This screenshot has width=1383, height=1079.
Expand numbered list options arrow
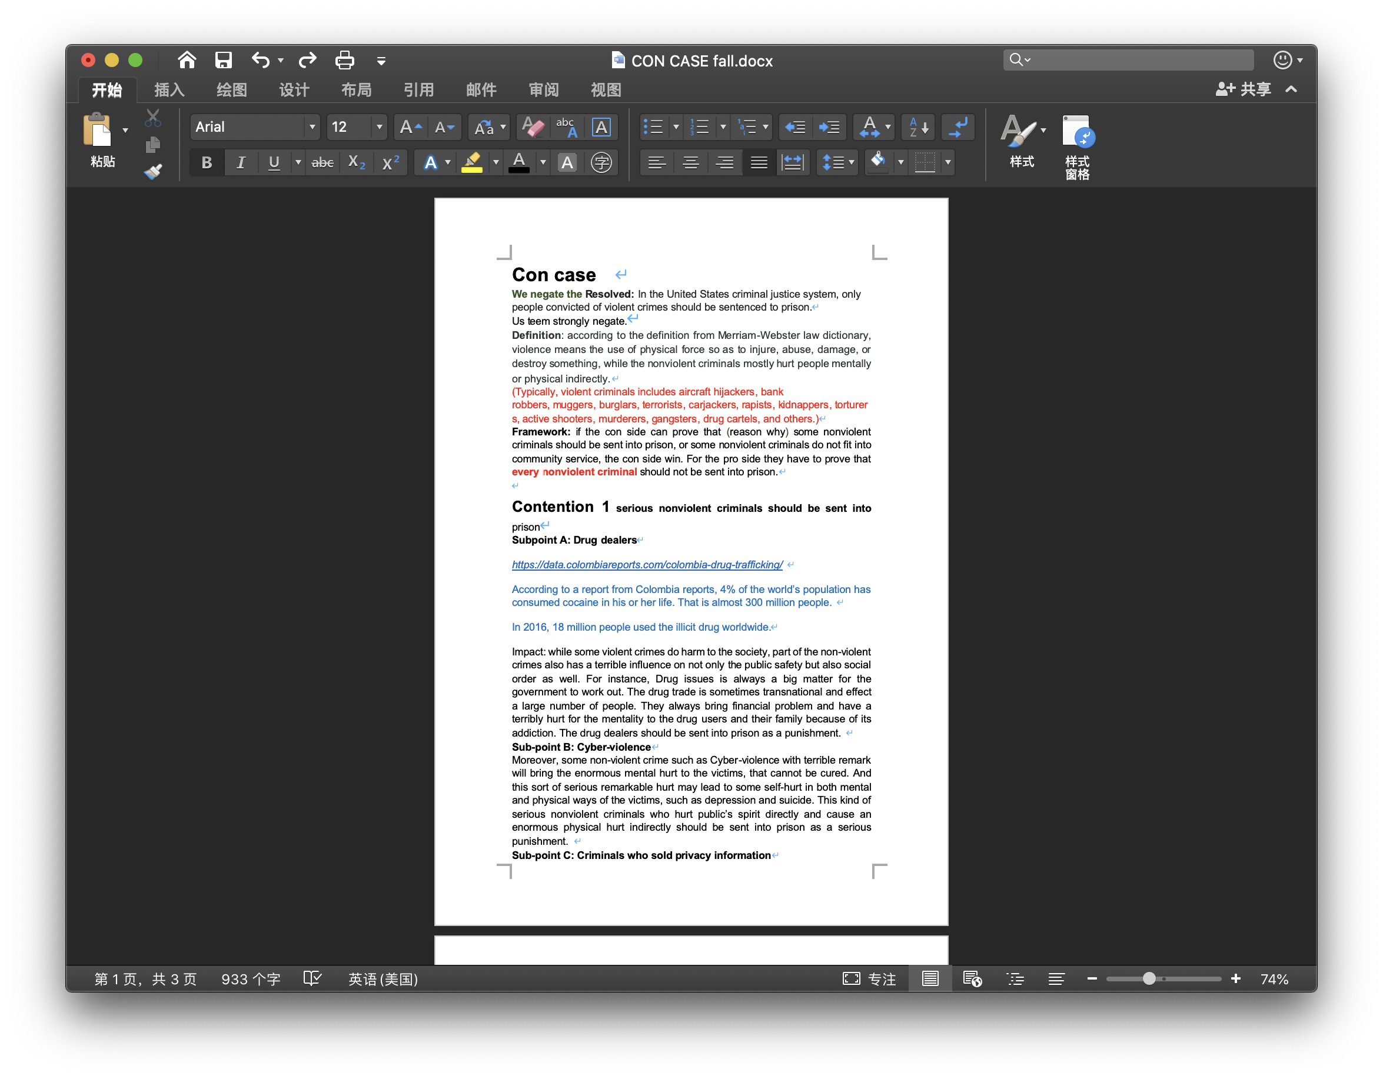pyautogui.click(x=723, y=127)
